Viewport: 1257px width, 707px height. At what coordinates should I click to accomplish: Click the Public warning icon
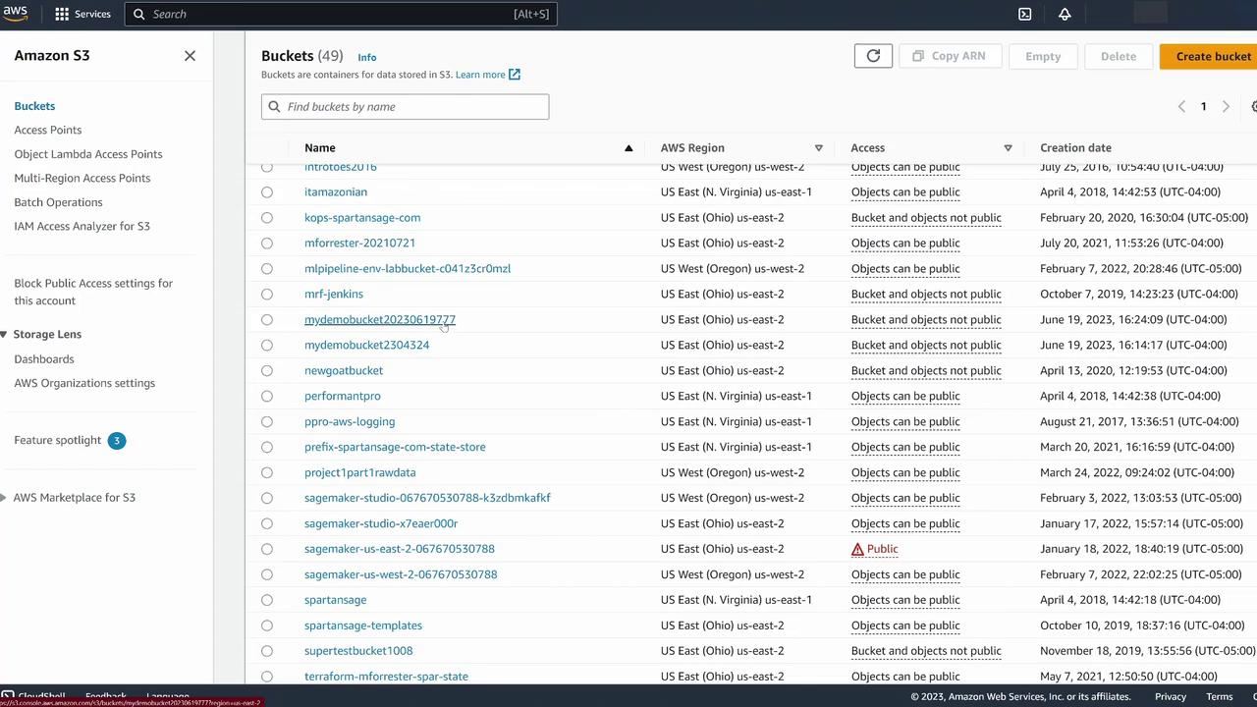point(857,549)
